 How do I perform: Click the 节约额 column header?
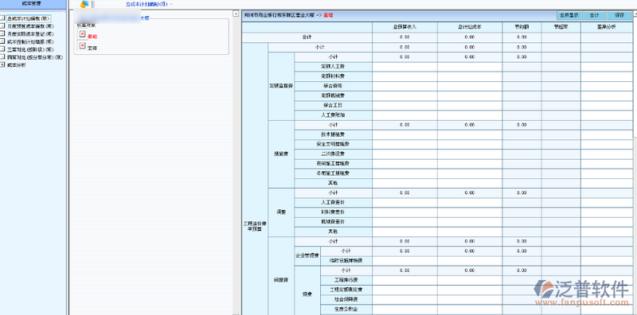click(x=522, y=27)
